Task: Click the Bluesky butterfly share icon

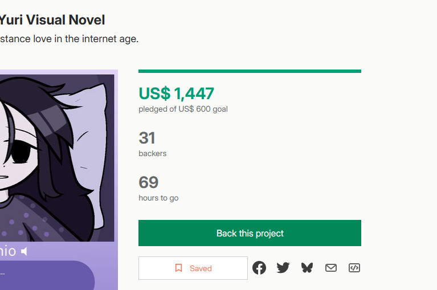Action: [x=307, y=268]
